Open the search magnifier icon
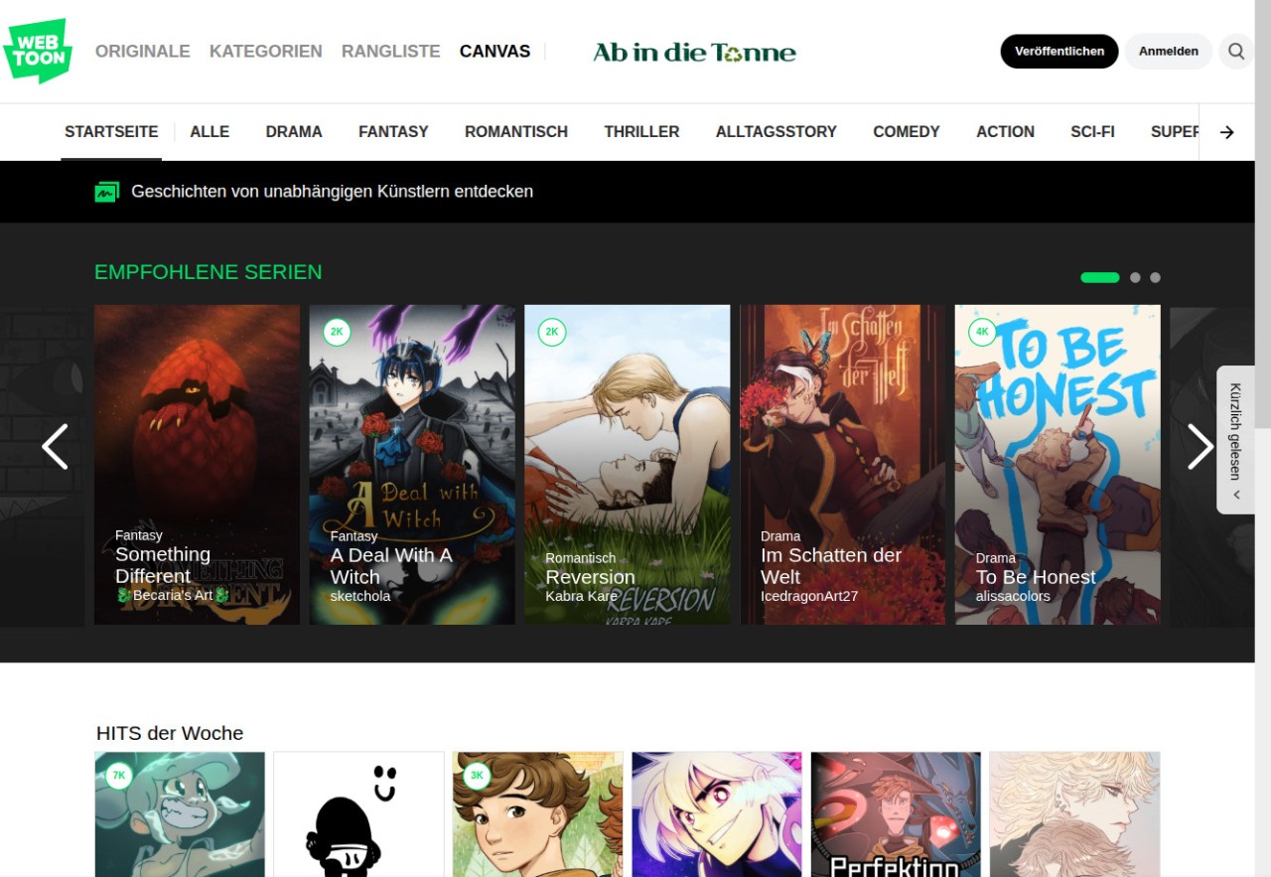The height and width of the screenshot is (877, 1271). tap(1235, 52)
